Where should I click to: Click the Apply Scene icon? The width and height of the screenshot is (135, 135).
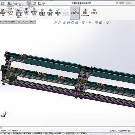(x=101, y=23)
